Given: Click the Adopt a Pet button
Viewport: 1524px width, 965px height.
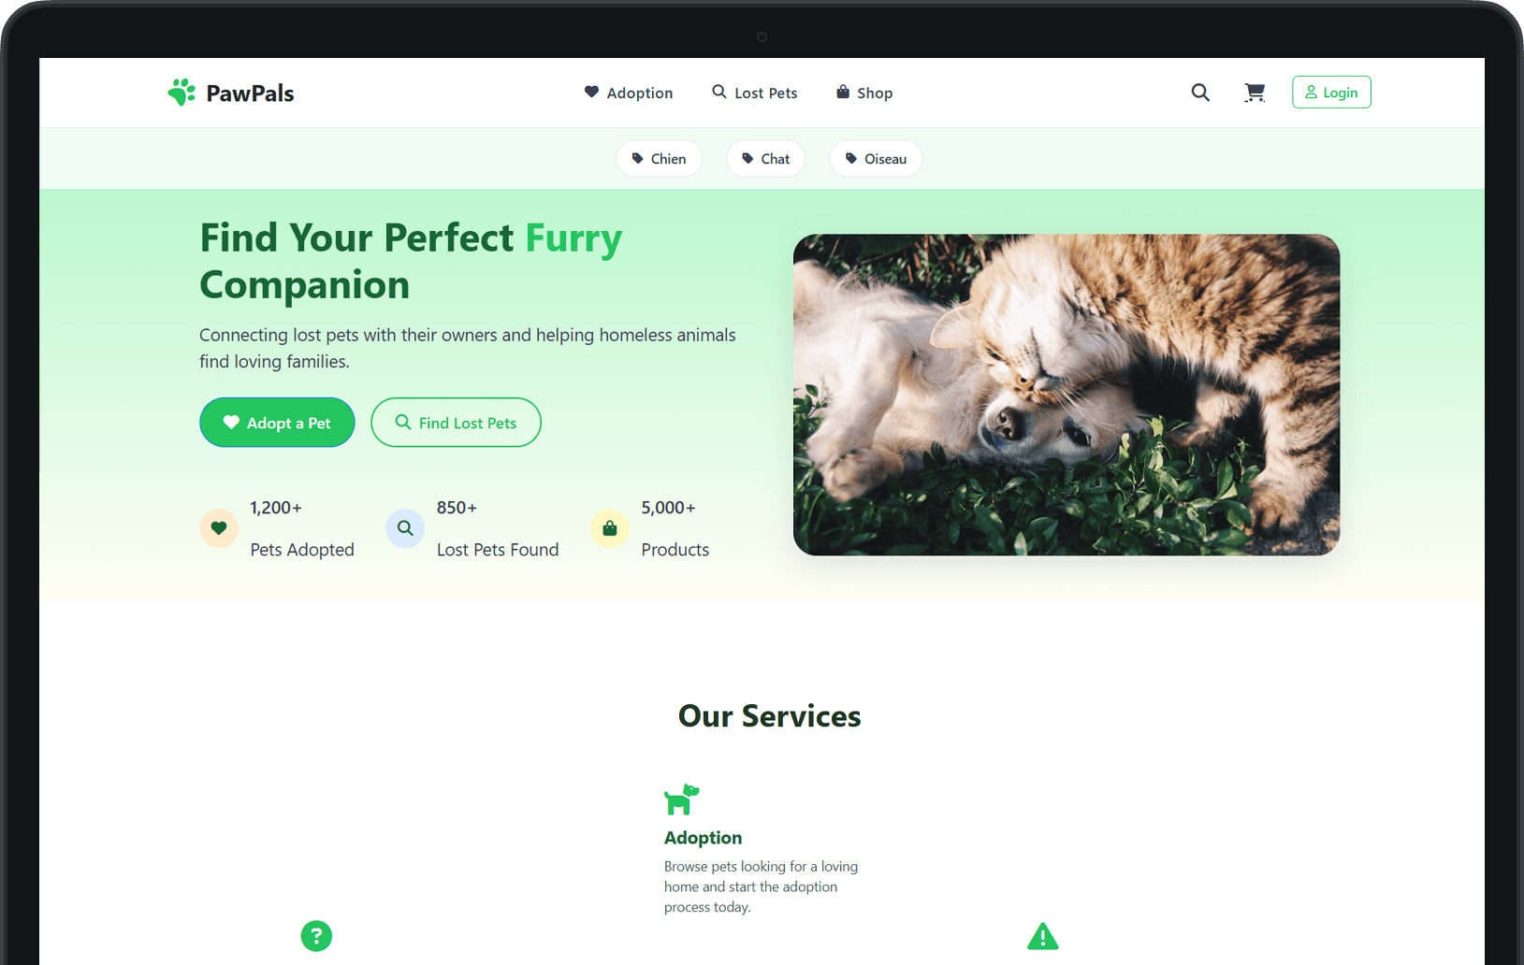Looking at the screenshot, I should [x=277, y=423].
